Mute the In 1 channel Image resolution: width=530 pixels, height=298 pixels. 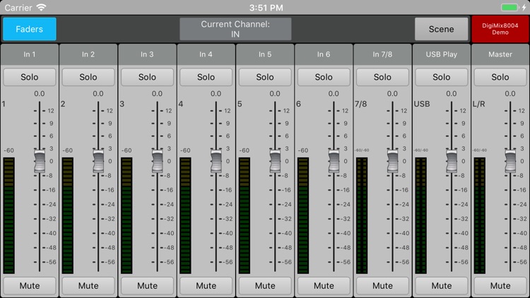(x=30, y=286)
